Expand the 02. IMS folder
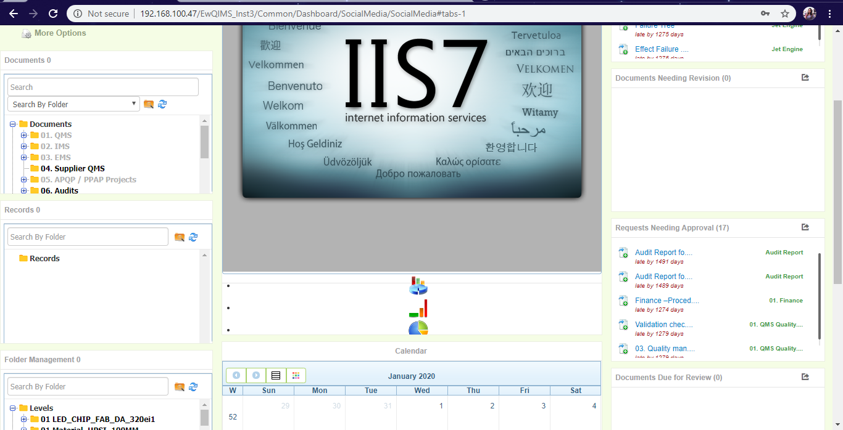Screen dimensions: 843x430 tap(23, 146)
